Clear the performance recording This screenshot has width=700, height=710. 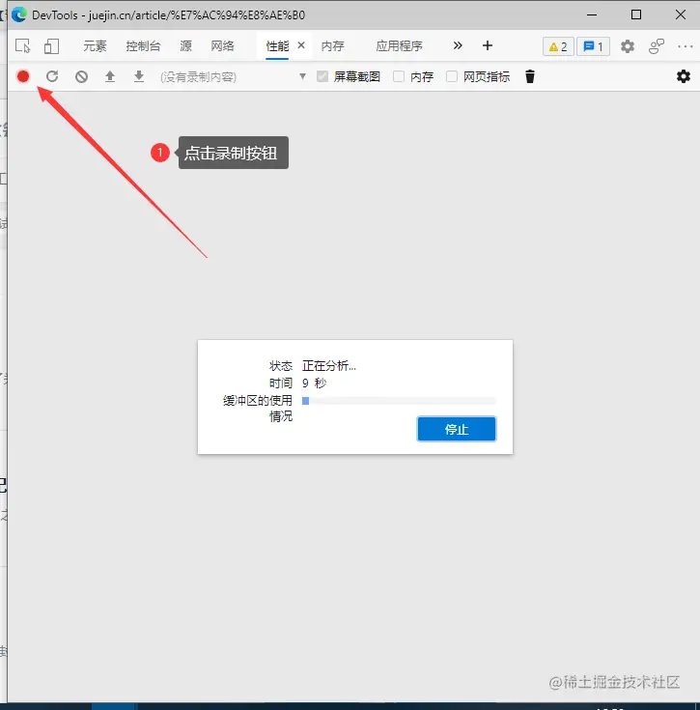(81, 76)
